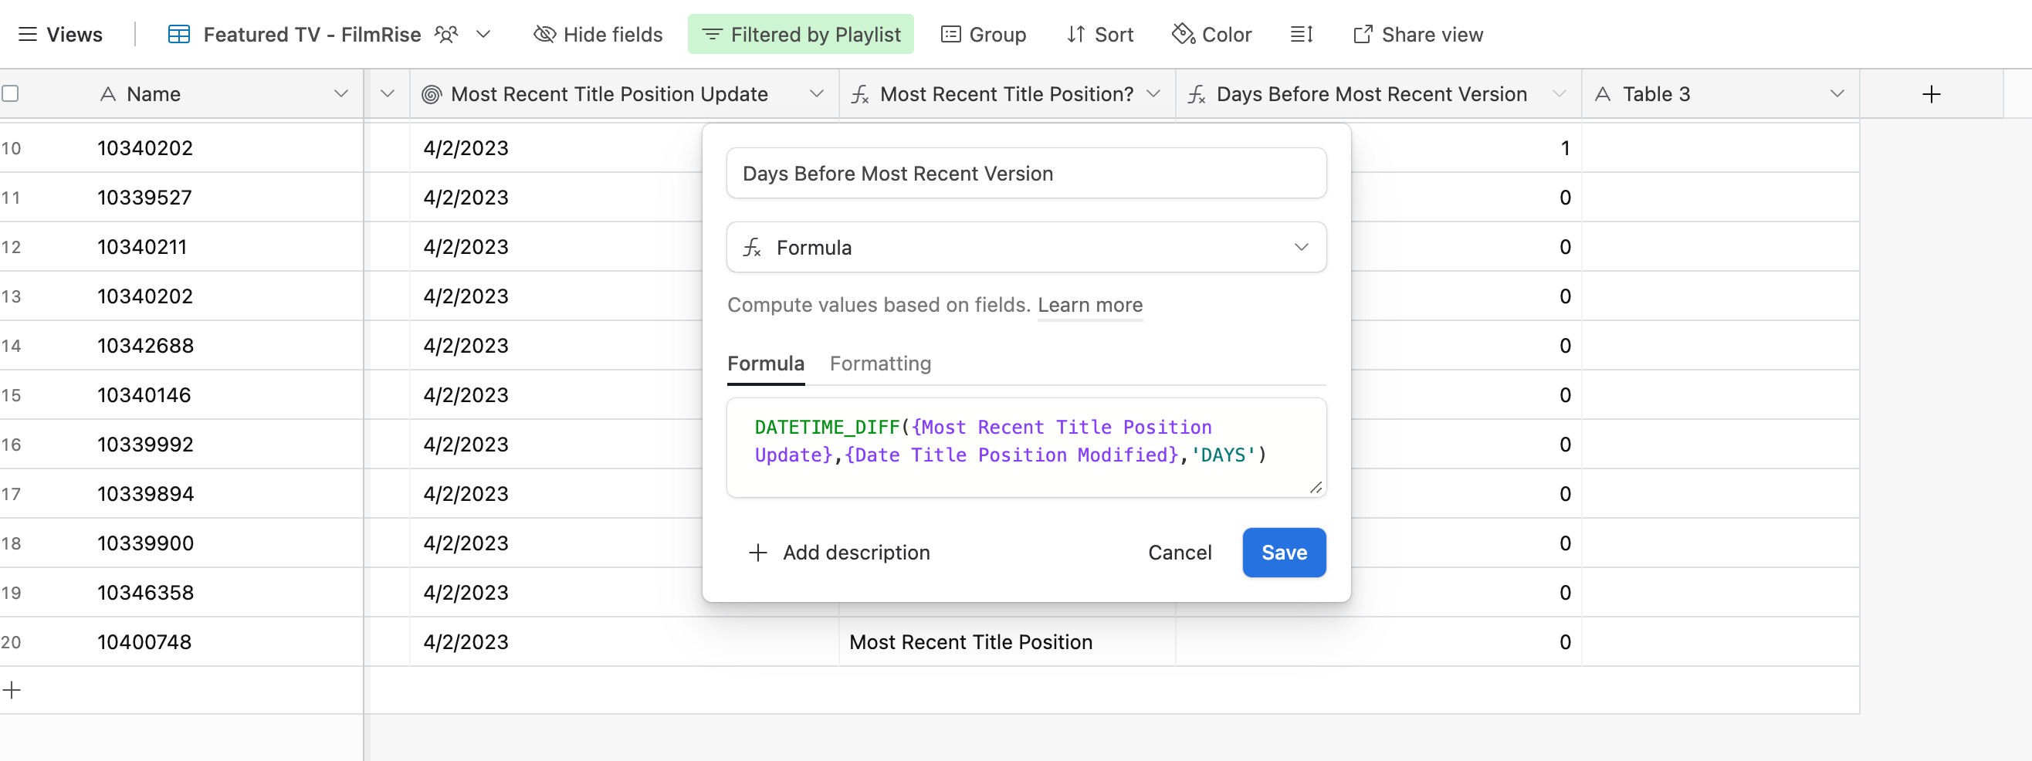2032x761 pixels.
Task: Click the days value 0 in row 16
Action: [1565, 444]
